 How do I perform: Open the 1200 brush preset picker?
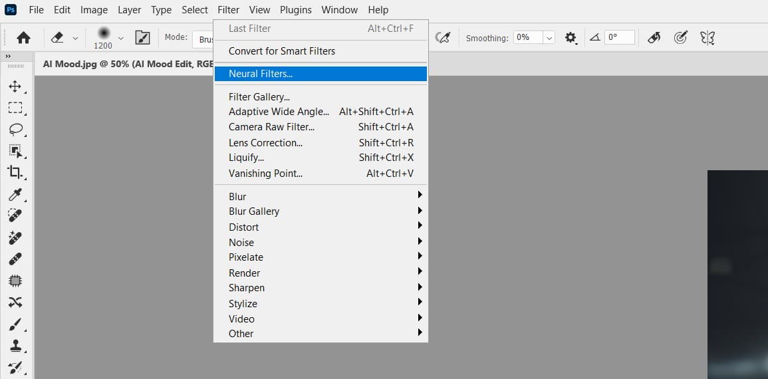120,38
